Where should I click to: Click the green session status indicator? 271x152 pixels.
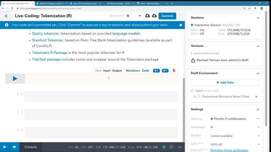pyautogui.click(x=164, y=147)
